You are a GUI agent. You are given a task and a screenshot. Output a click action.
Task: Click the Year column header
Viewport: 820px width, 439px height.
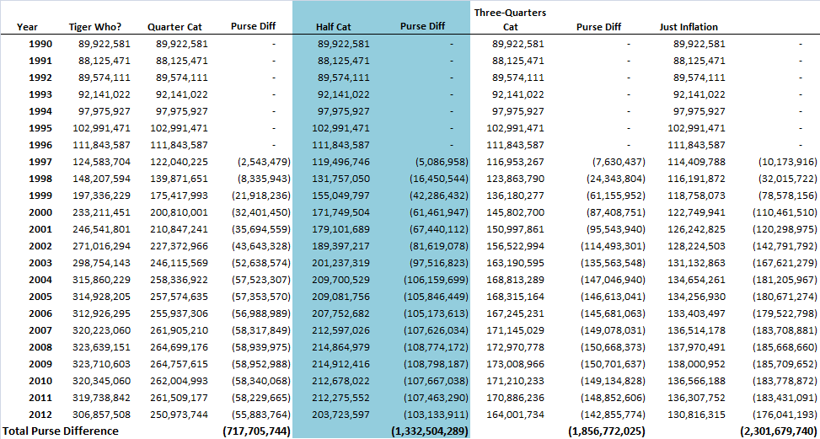point(27,27)
